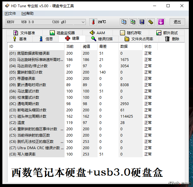The image size is (193, 187).
Task: Click the 阈值 column header
Action: click(x=89, y=47)
